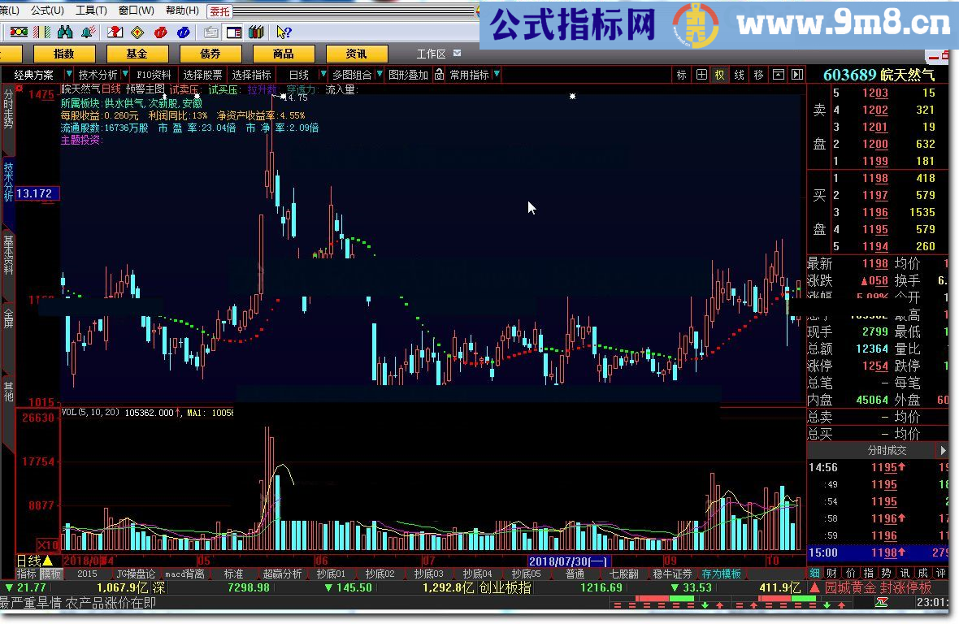Toggle the 权 adjustment button
The image size is (959, 624).
click(x=719, y=75)
